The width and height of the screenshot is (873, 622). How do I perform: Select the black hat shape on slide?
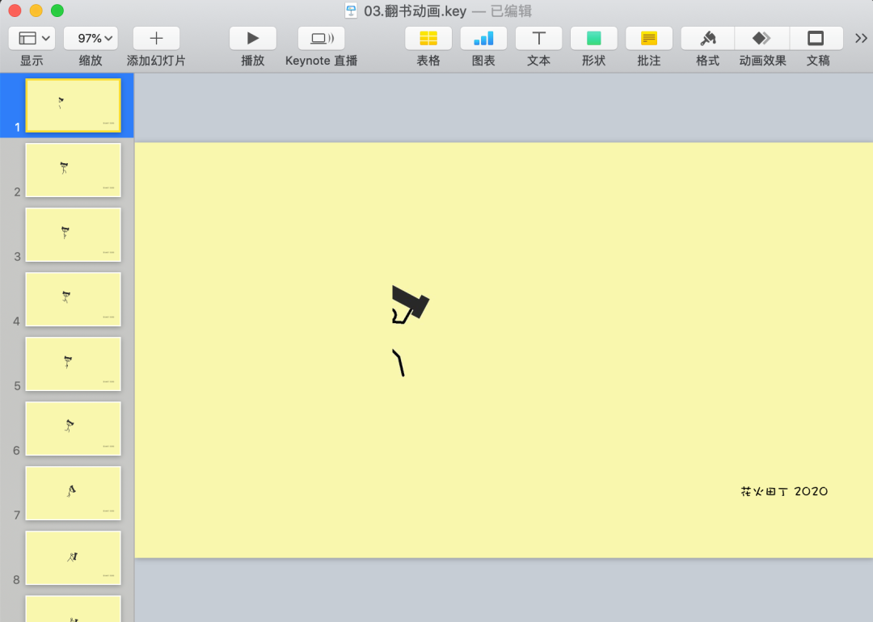[411, 301]
